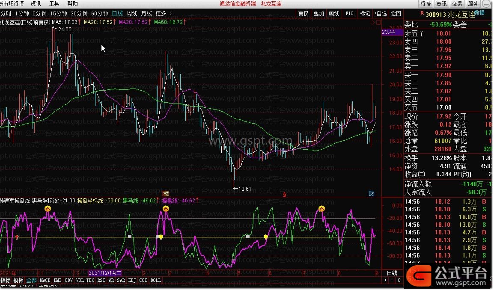Expand the 更多 periods dropdown

point(164,13)
